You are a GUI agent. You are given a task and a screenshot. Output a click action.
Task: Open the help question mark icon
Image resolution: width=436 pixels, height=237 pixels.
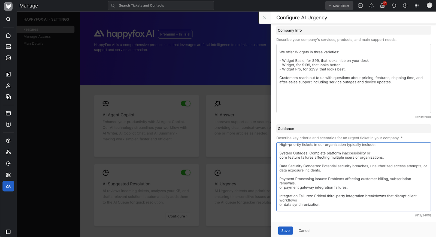click(405, 6)
